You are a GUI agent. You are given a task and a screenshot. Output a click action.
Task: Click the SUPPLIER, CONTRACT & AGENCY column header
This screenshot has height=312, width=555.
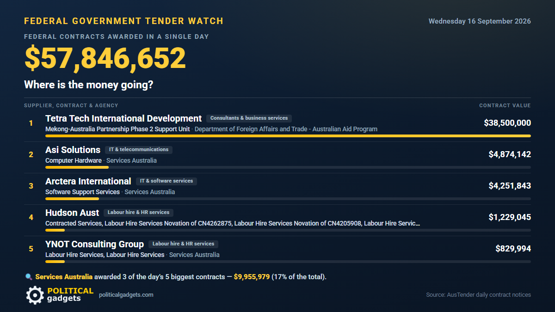[x=71, y=106]
